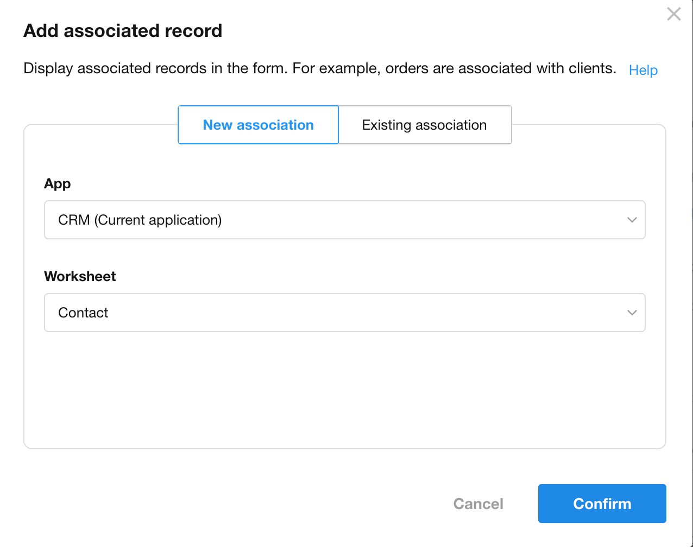Select the "CRM (Current application)" value text
This screenshot has width=693, height=547.
pyautogui.click(x=140, y=220)
